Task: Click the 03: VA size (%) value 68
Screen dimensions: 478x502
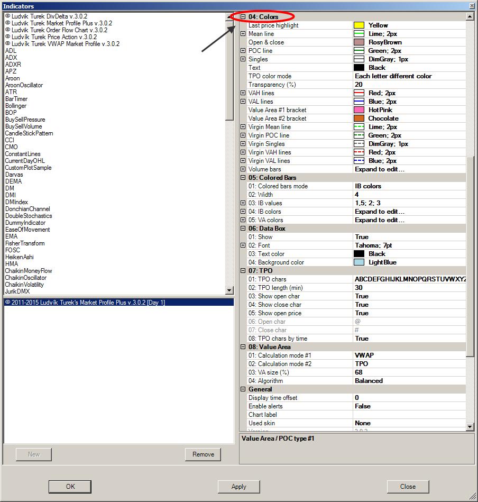Action: [409, 372]
